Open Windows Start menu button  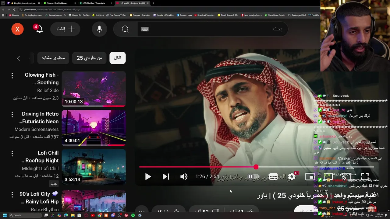(x=5, y=215)
